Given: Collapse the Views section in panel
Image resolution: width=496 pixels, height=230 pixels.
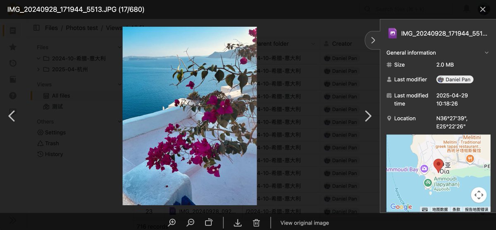Looking at the screenshot, I should pos(120,84).
